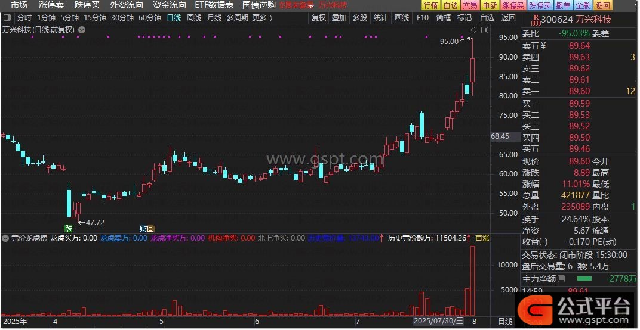Viewport: 640px width, 330px height.
Task: Click 卖一 price 89.60
Action: [x=580, y=91]
